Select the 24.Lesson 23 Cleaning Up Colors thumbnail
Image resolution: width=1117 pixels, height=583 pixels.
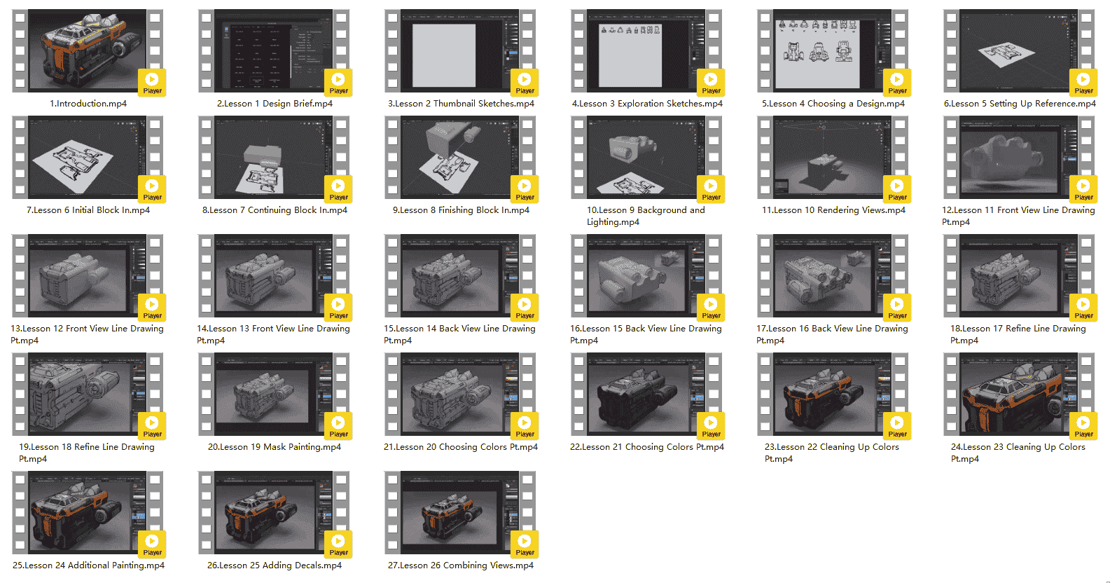(x=1019, y=395)
